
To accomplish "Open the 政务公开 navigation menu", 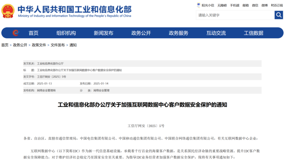I will coord(141,33).
